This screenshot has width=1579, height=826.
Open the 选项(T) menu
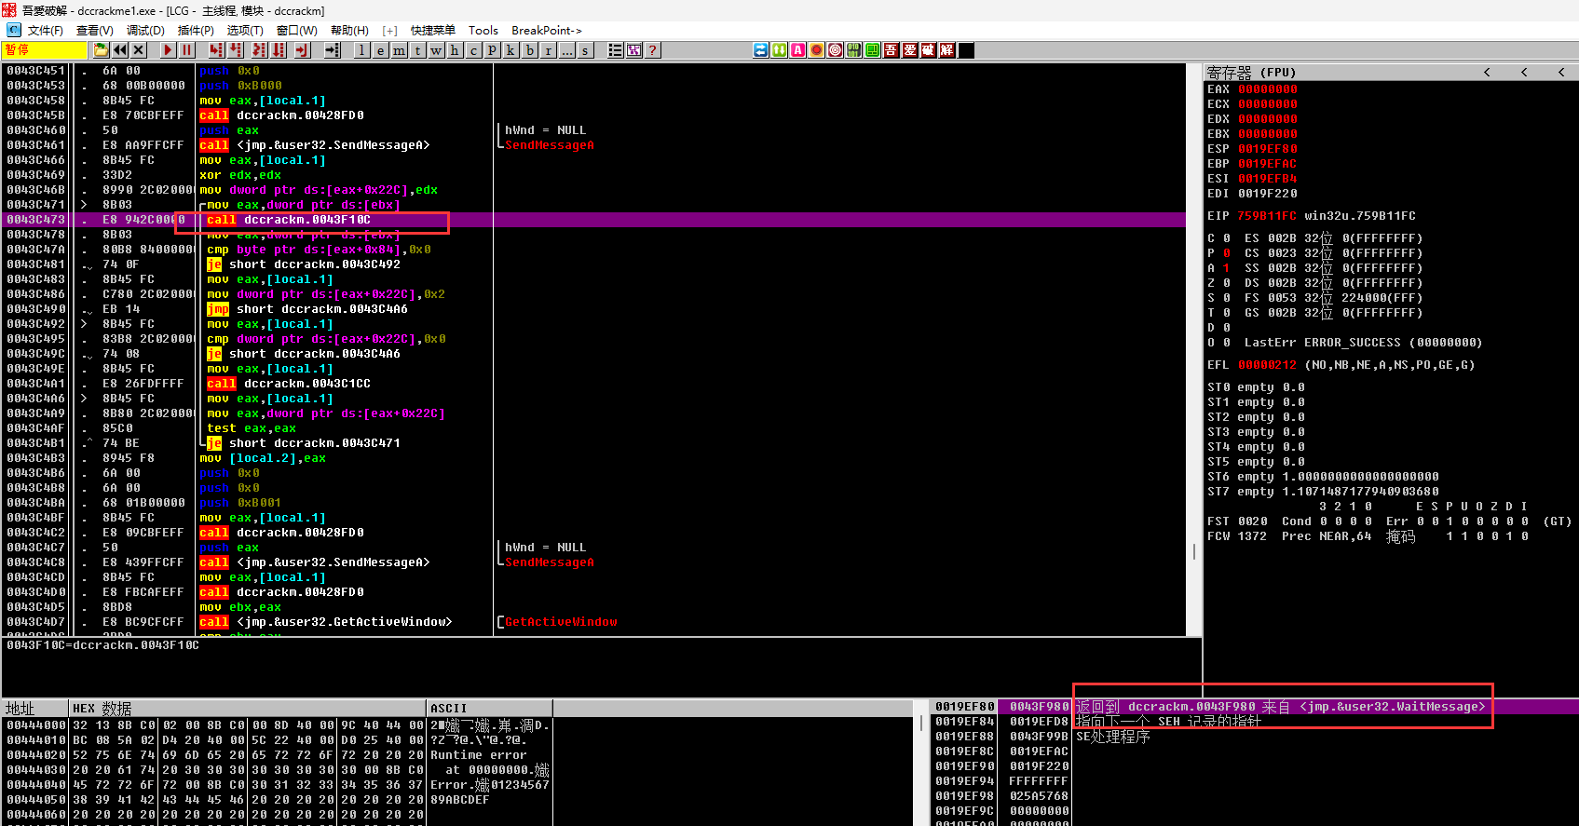(245, 31)
